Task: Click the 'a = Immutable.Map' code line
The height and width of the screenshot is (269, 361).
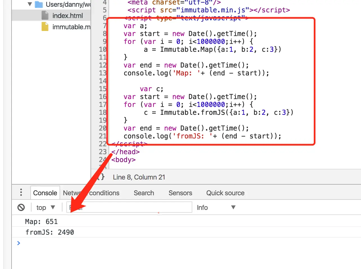Action: point(213,50)
